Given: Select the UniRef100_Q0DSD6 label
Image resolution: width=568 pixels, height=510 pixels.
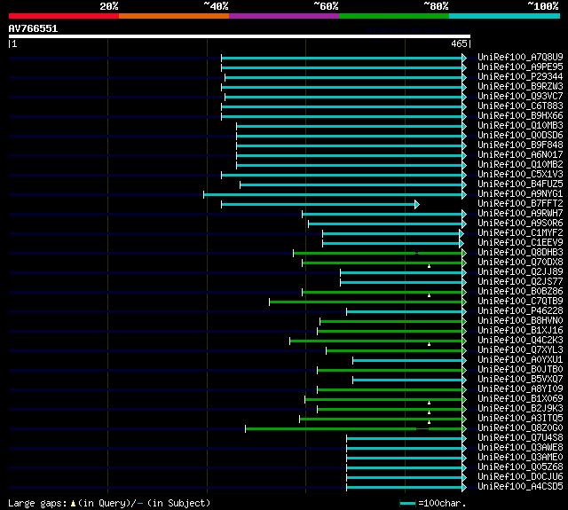Looking at the screenshot, I should [x=520, y=136].
